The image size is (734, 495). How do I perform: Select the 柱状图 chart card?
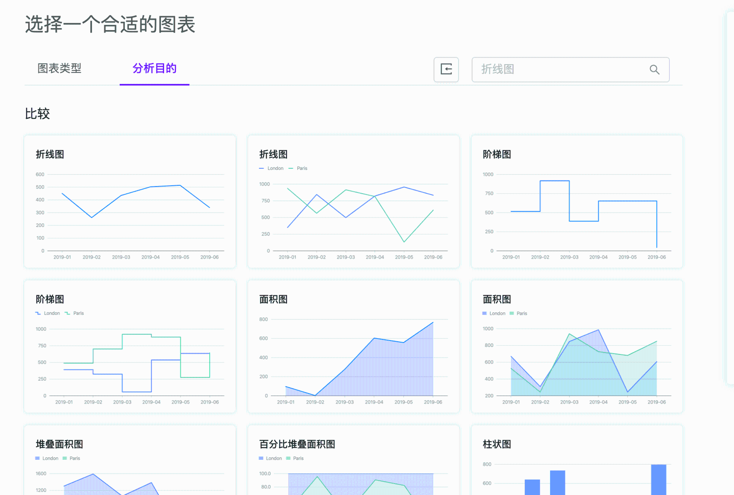point(577,460)
